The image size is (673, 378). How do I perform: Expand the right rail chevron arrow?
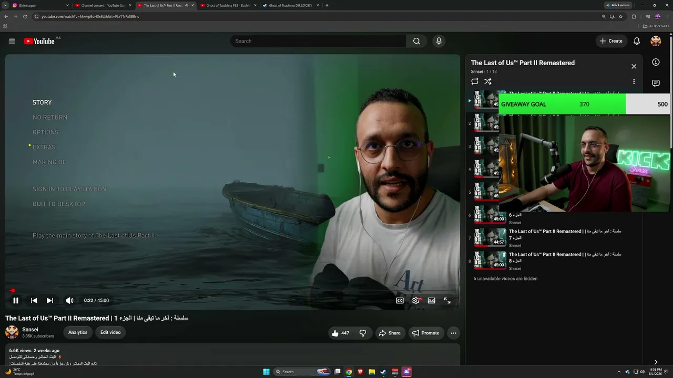coord(656,362)
